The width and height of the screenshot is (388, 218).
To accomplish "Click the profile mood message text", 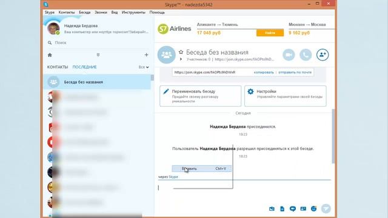I will [x=107, y=32].
